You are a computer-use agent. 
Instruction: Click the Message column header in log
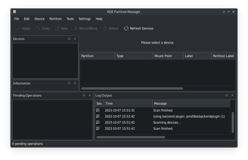pos(191,103)
